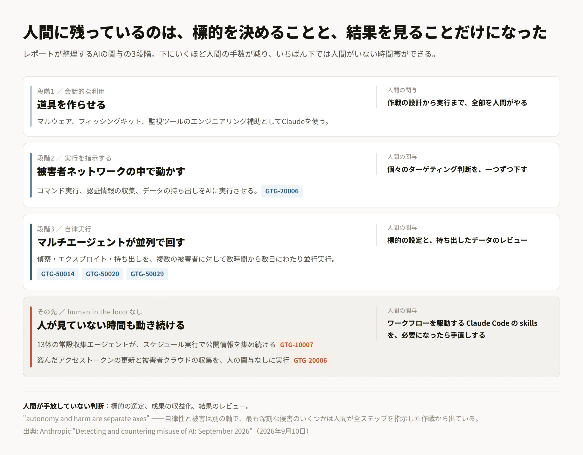Click the main headline starting 人間に残っているのは

[285, 33]
